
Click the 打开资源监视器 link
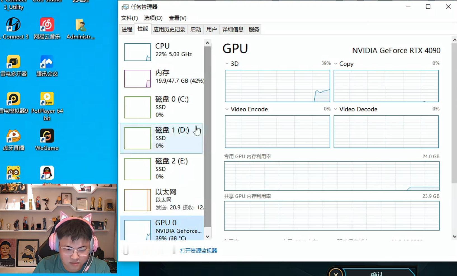click(x=198, y=251)
